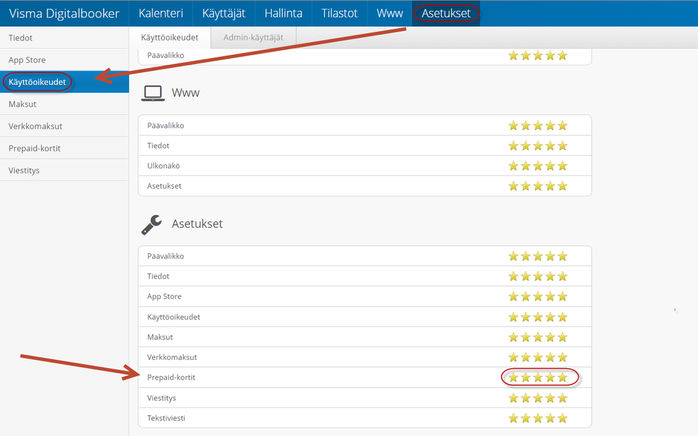The image size is (698, 436).
Task: Go to the Hallinta menu
Action: point(283,13)
